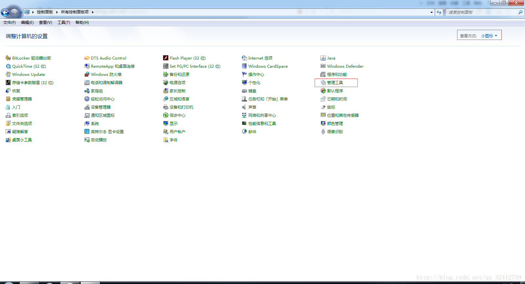525x284 pixels.
Task: Open the 个性化 link
Action: (x=254, y=82)
